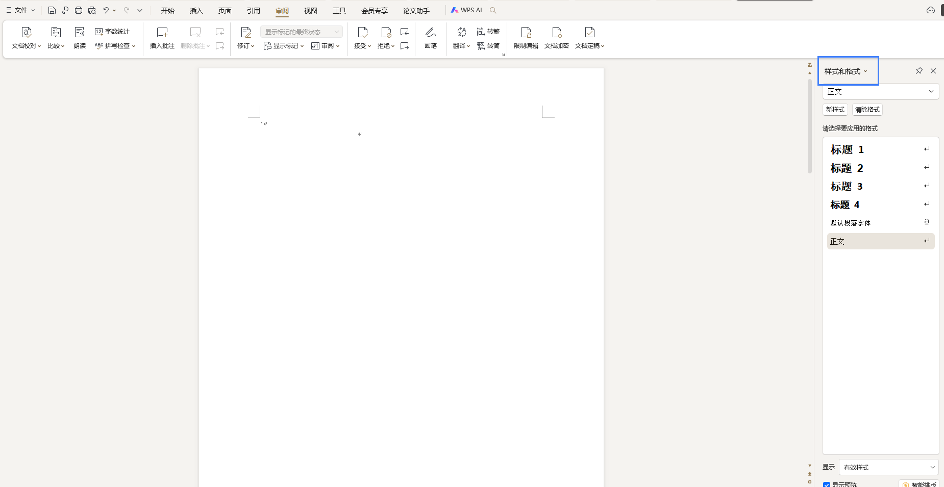Click the 朗读 read aloud icon
The height and width of the screenshot is (487, 944).
[80, 33]
